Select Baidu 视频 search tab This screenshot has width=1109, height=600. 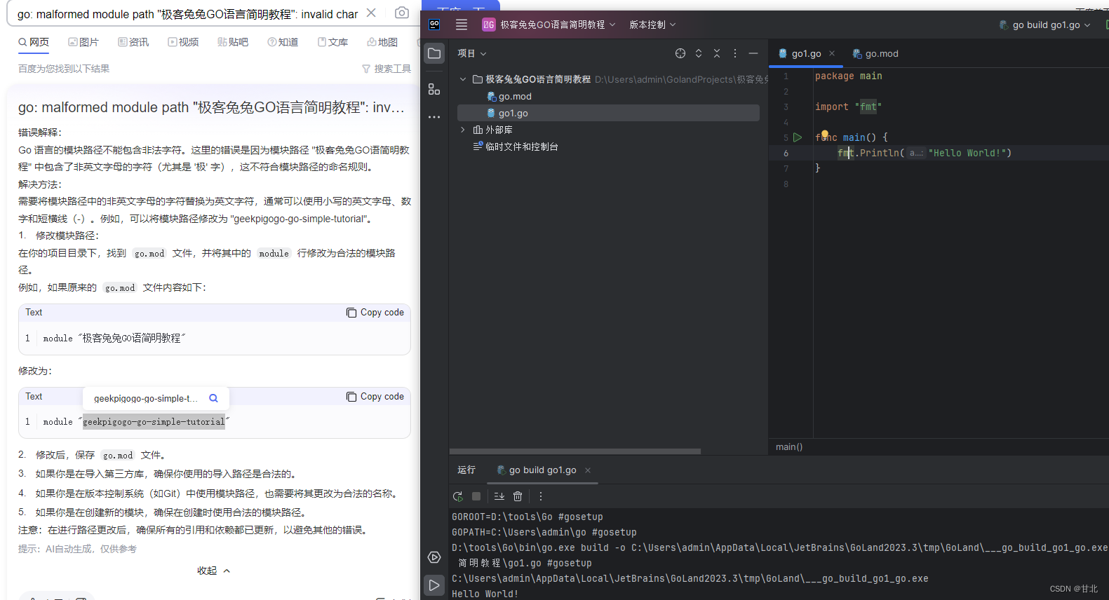pyautogui.click(x=183, y=42)
